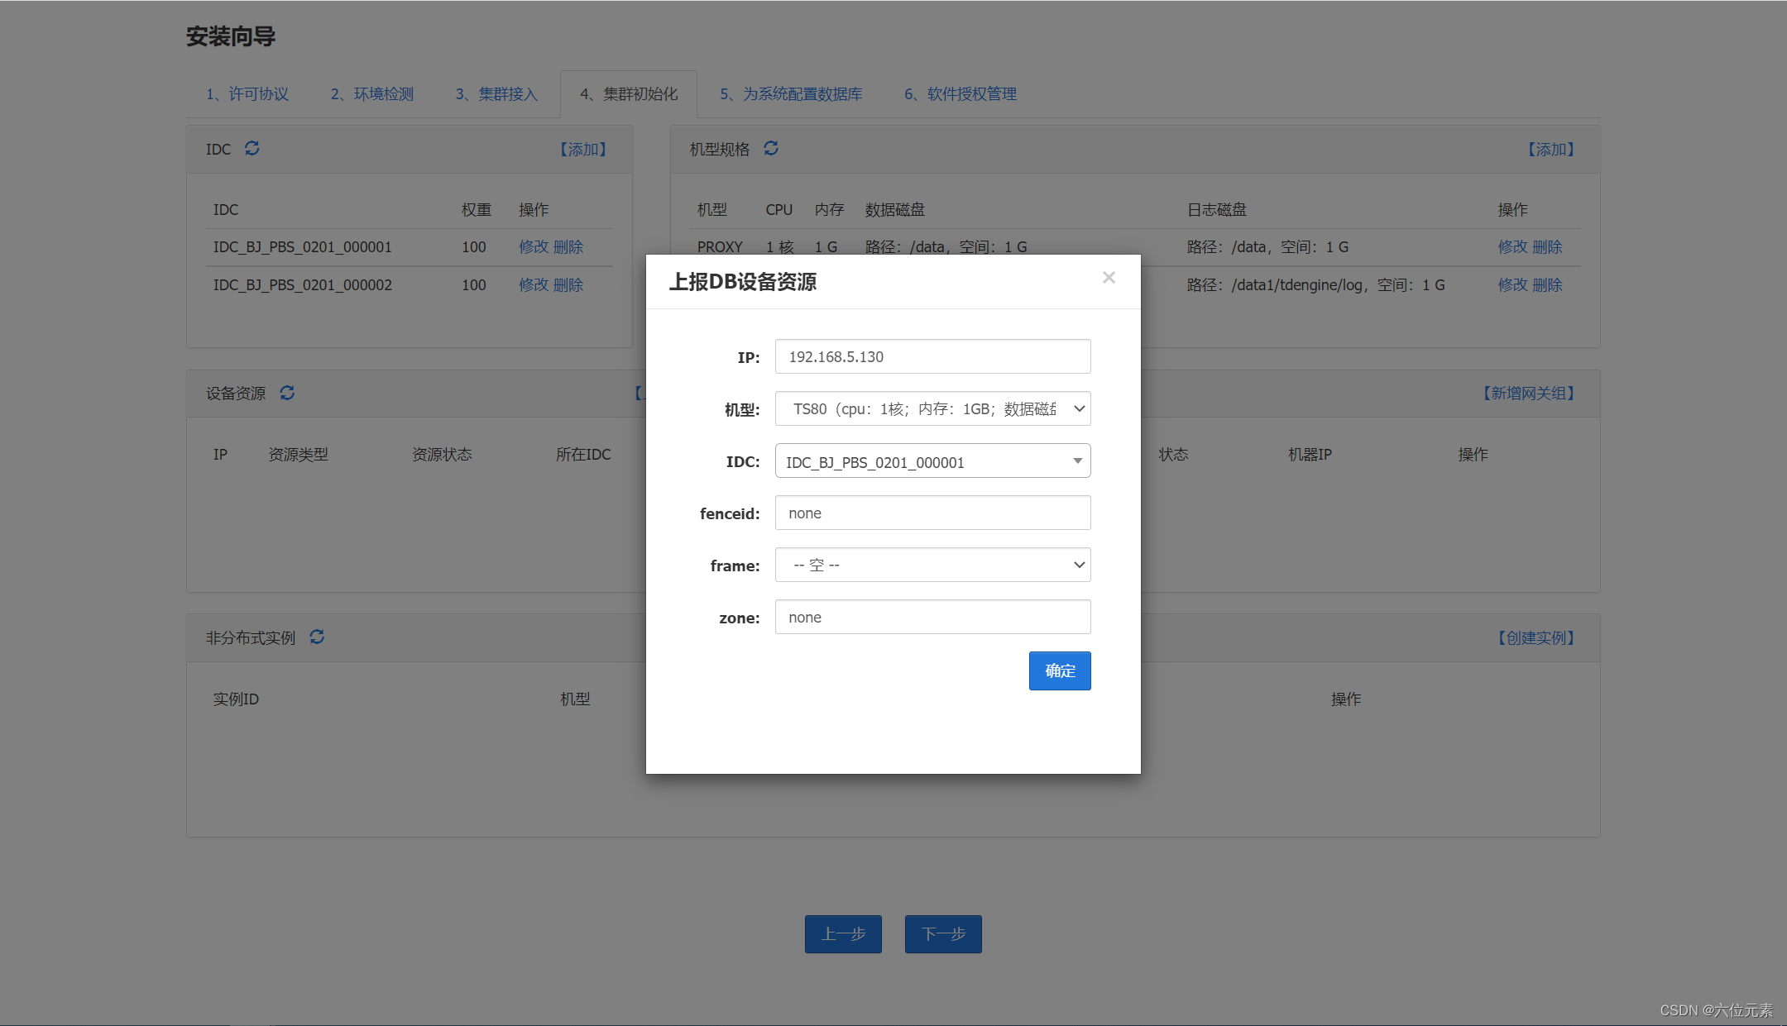Image resolution: width=1787 pixels, height=1026 pixels.
Task: Open the 5、为系统配置数据库 tab
Action: pyautogui.click(x=791, y=94)
